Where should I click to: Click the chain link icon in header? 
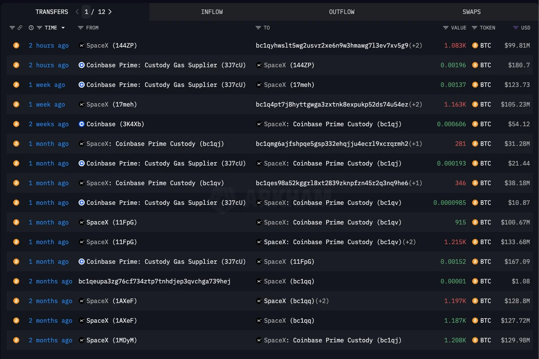coord(20,28)
